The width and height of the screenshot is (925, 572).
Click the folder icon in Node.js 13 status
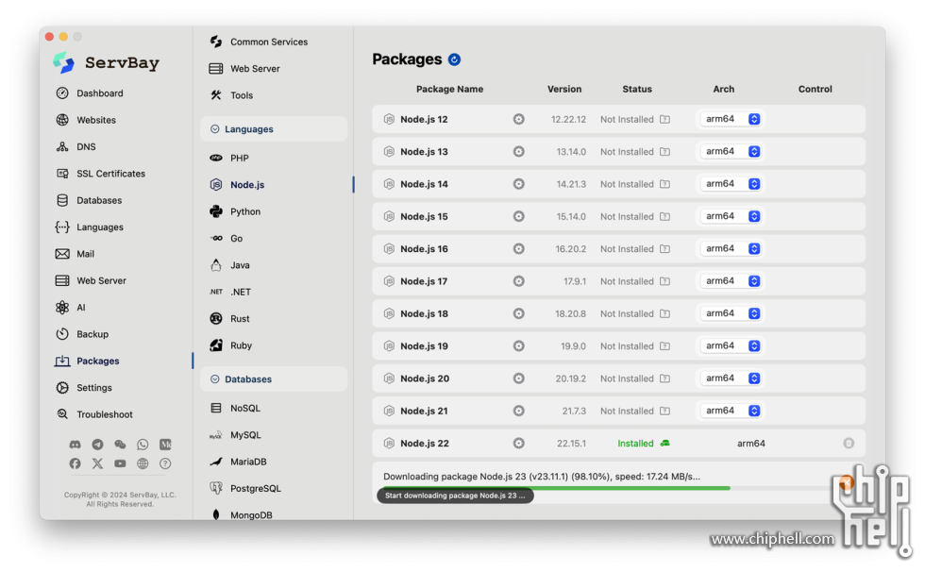click(x=664, y=152)
